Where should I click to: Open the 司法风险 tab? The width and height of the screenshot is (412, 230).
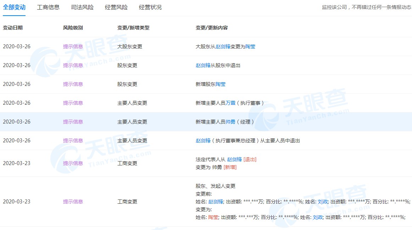coord(82,7)
